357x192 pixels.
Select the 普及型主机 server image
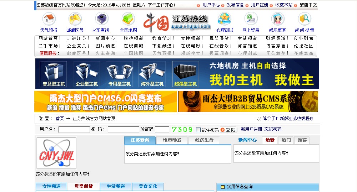tap(54, 74)
